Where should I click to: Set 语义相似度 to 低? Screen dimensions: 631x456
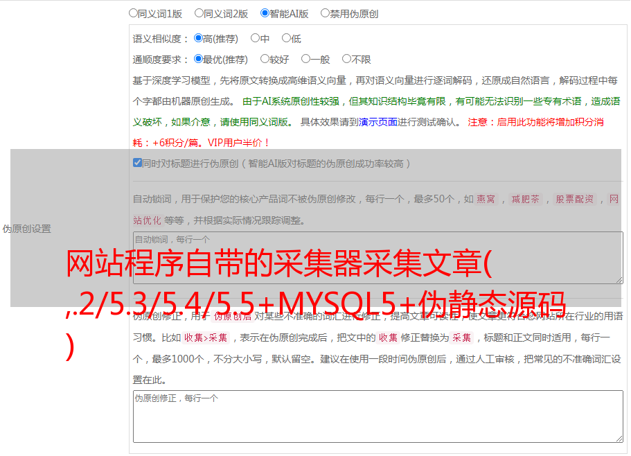click(x=286, y=38)
